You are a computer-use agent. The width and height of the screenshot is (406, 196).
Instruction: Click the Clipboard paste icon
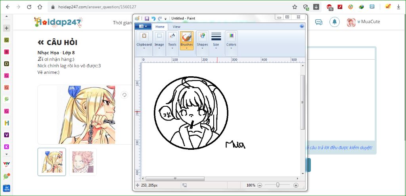pos(144,36)
